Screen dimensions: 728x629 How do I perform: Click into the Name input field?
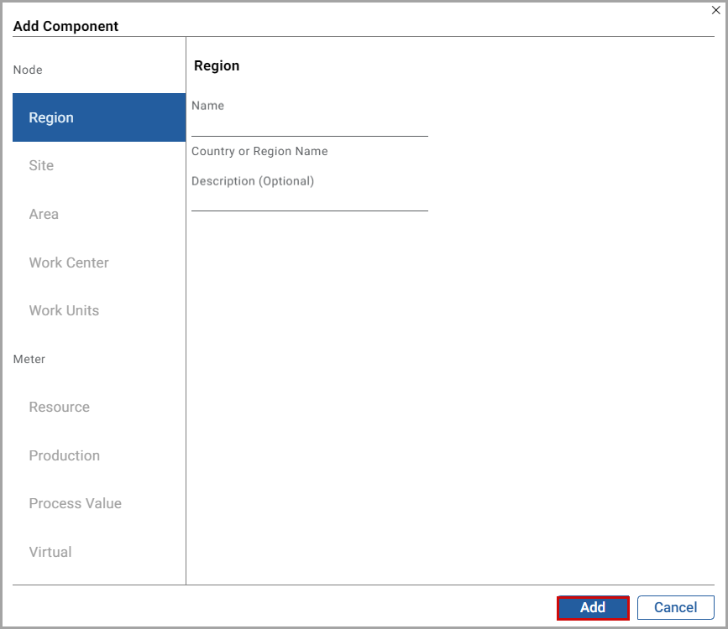[309, 127]
